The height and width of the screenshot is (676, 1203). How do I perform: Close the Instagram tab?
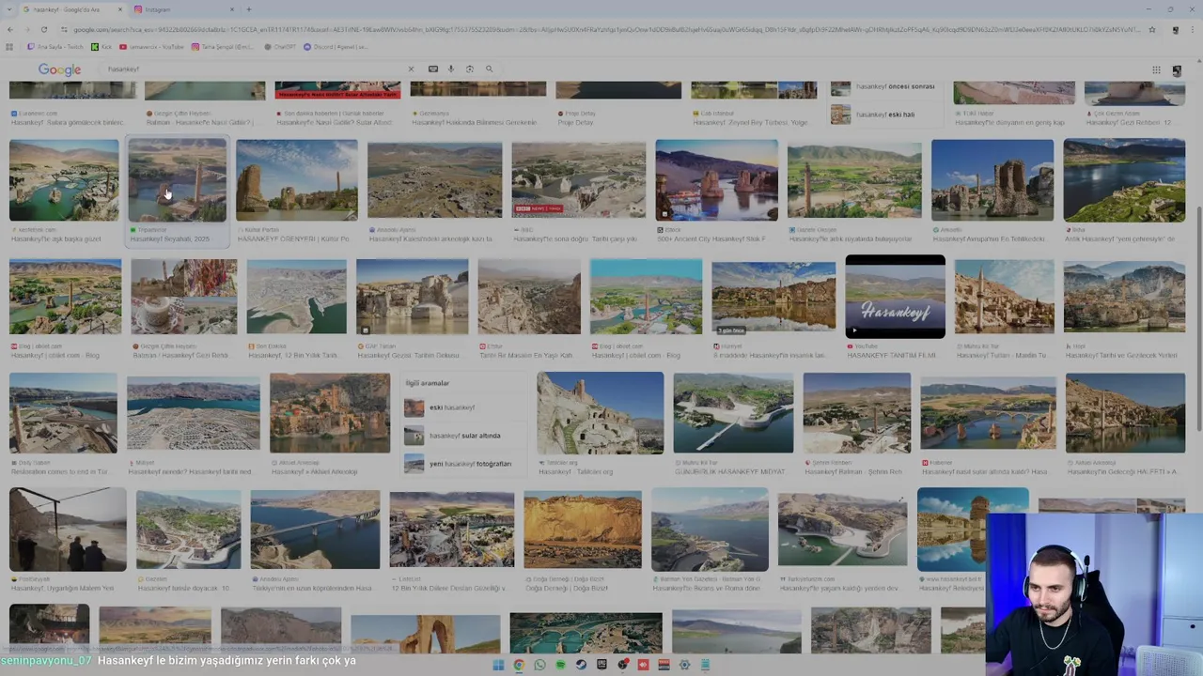pyautogui.click(x=232, y=9)
